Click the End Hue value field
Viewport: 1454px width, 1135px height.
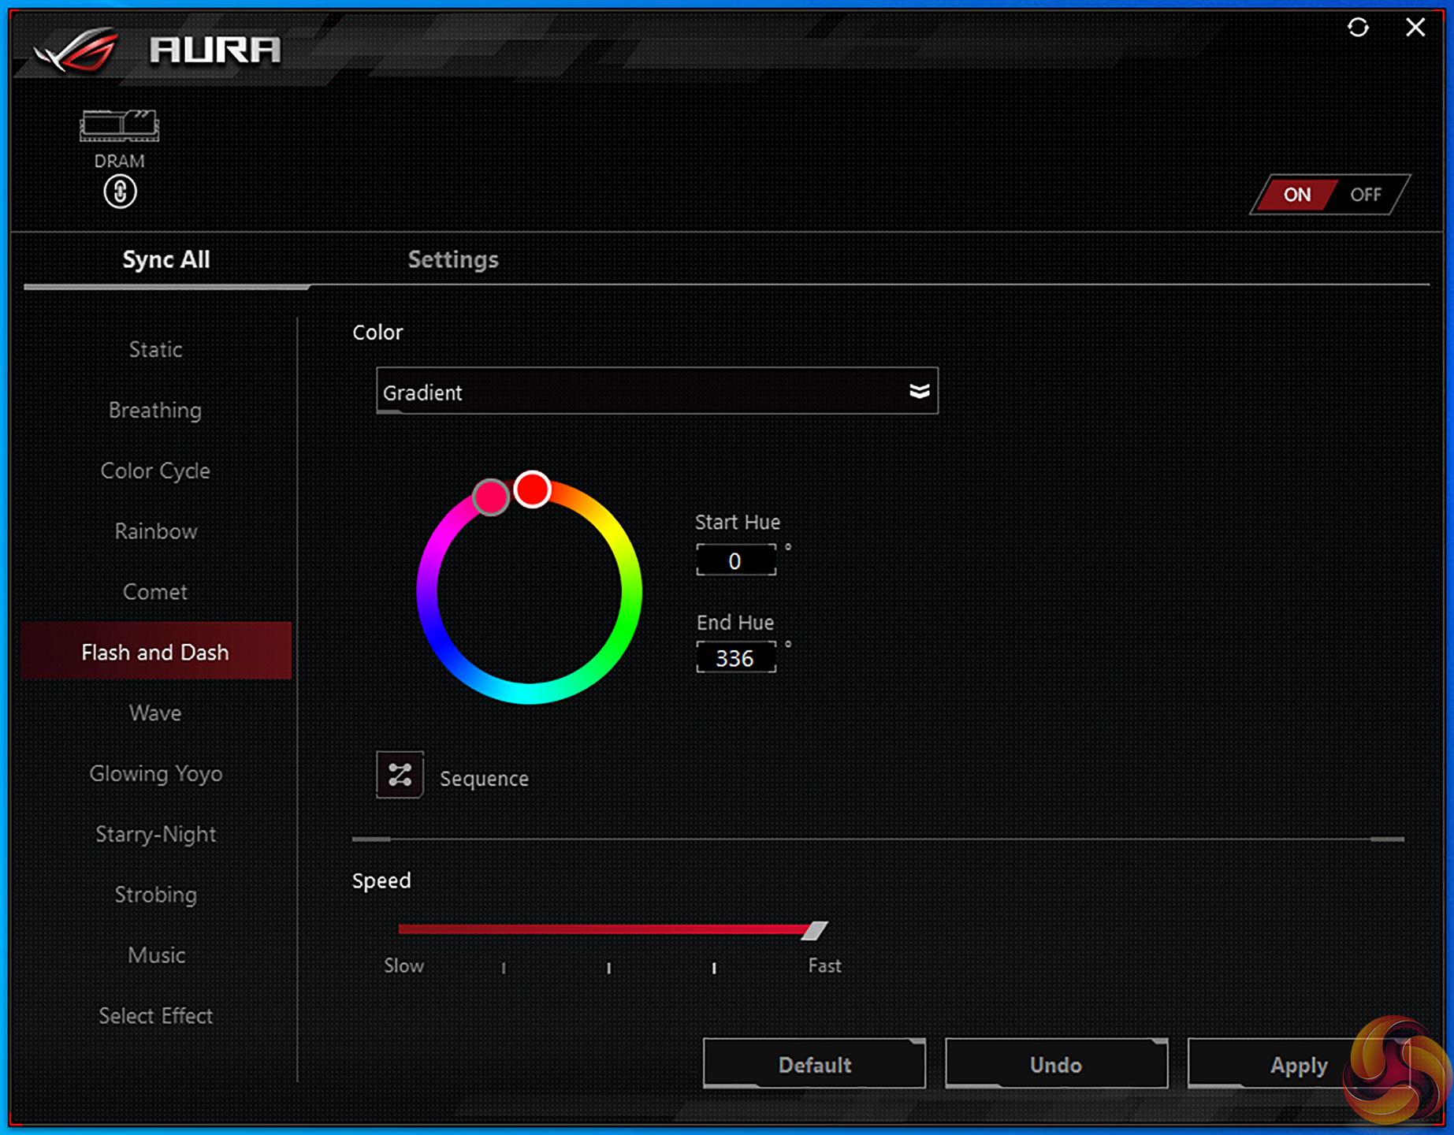coord(735,657)
